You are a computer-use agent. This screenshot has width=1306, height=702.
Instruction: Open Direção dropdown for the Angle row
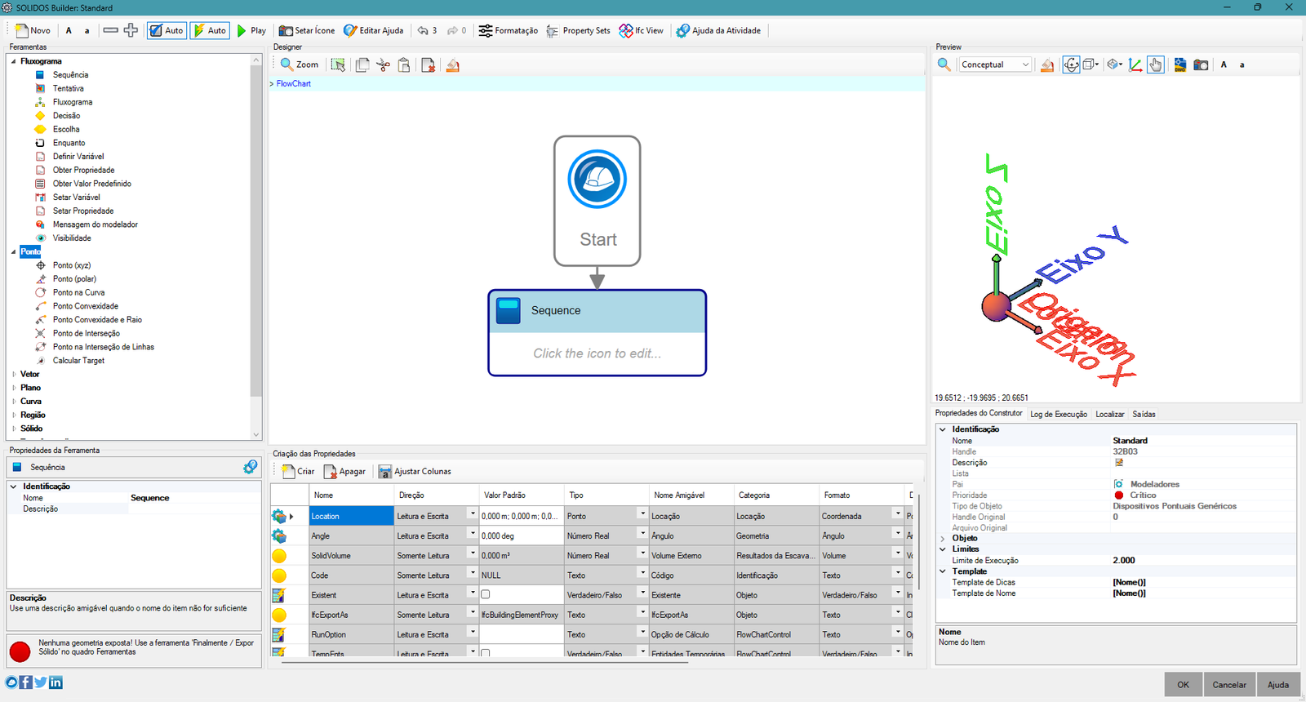click(x=472, y=535)
